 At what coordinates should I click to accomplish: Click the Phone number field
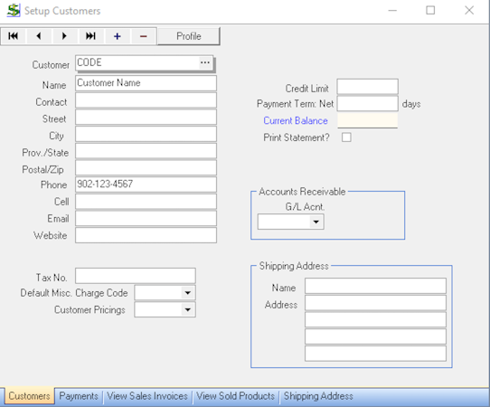(x=146, y=185)
